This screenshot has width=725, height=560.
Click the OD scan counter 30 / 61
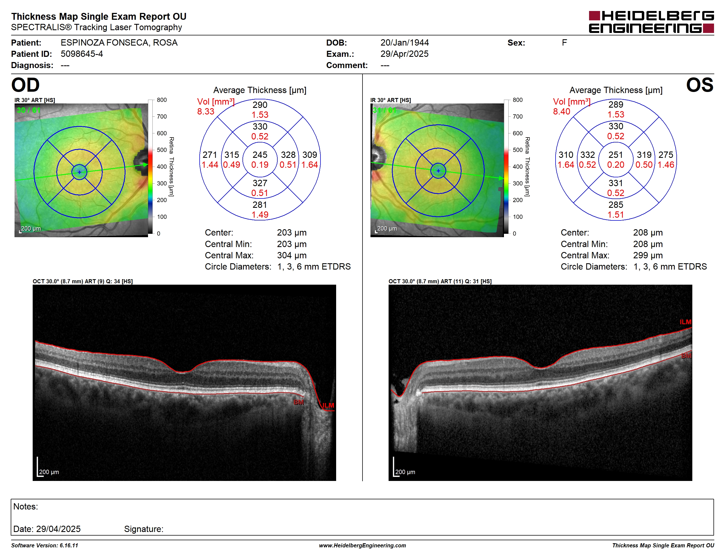tap(28, 110)
